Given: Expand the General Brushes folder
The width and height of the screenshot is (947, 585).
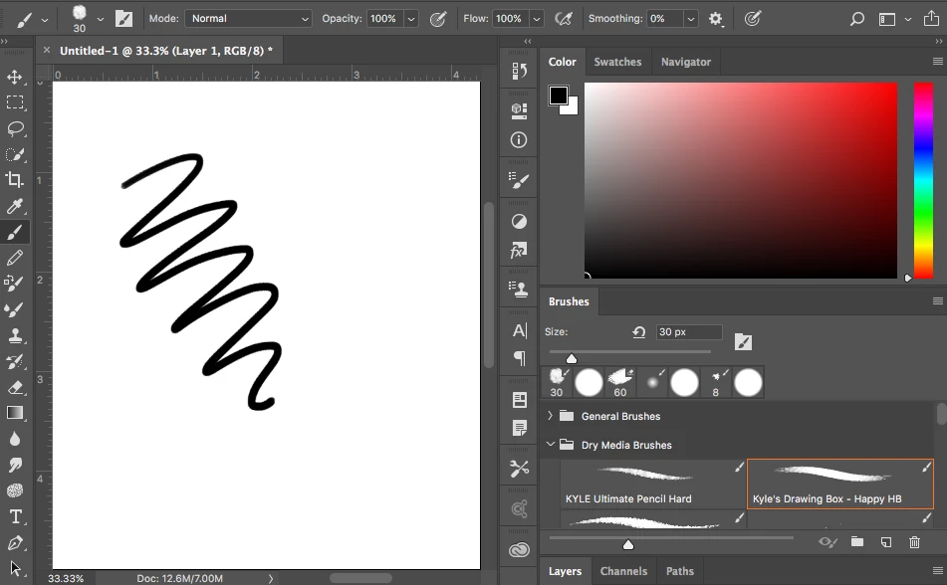Looking at the screenshot, I should [x=550, y=416].
